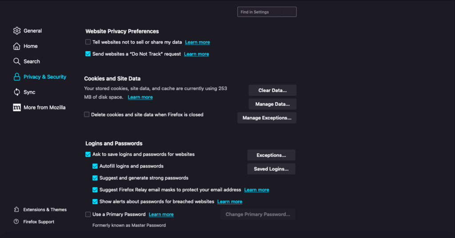This screenshot has height=238, width=455.
Task: Open the Search settings category
Action: 32,61
